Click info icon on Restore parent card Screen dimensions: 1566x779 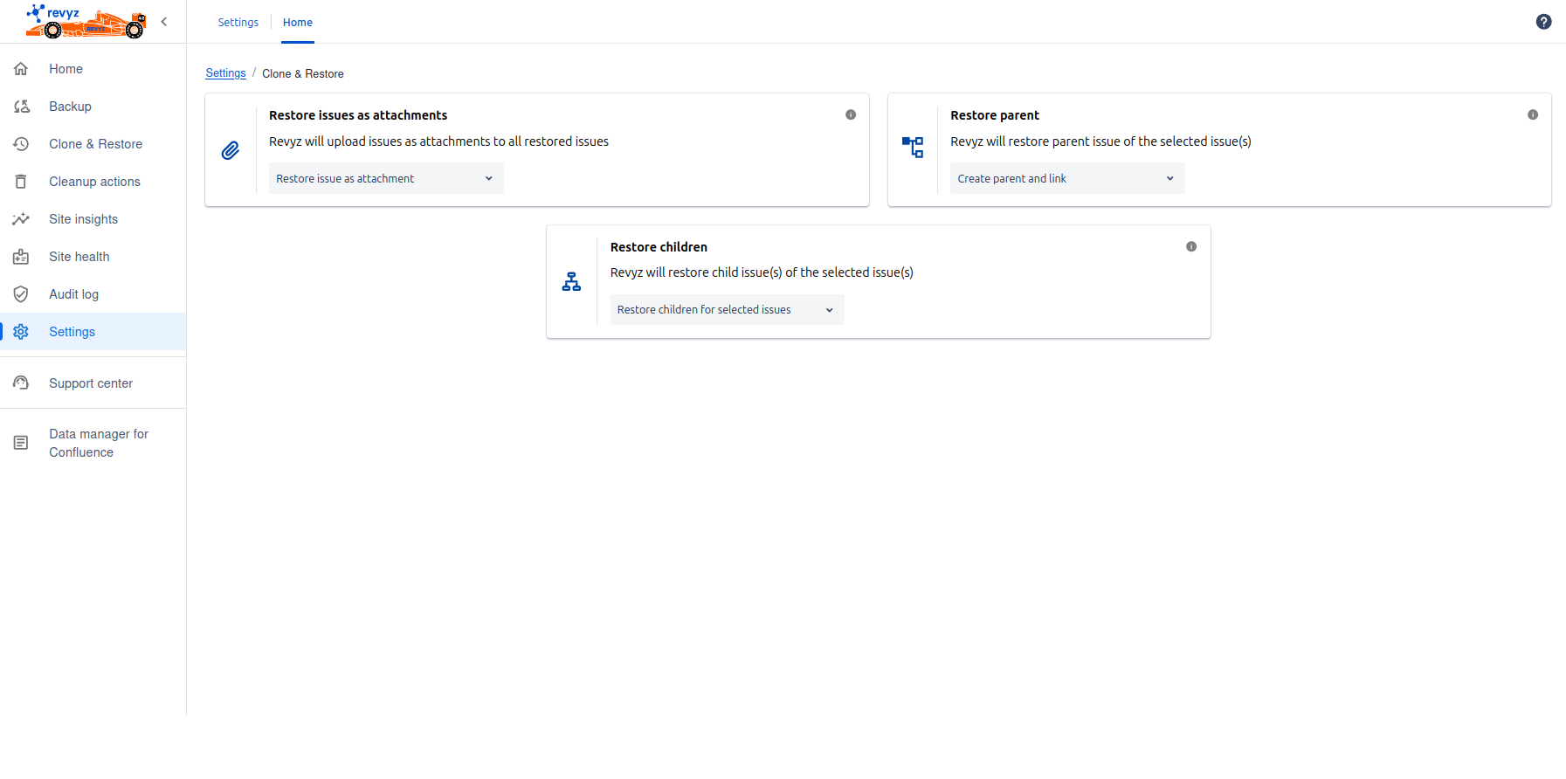point(1532,114)
